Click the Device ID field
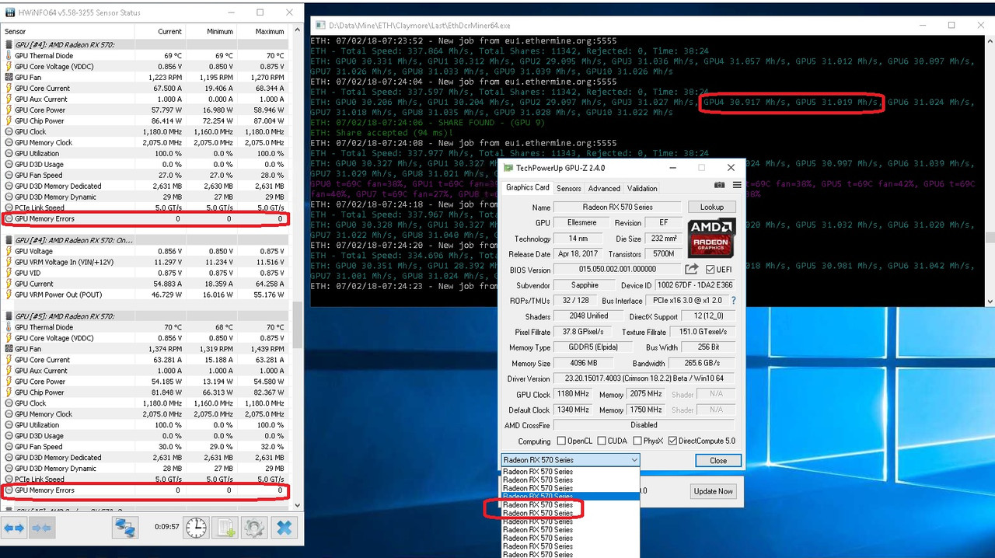This screenshot has height=558, width=995. click(695, 285)
